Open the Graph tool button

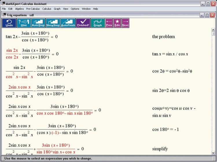pyautogui.click(x=98, y=23)
